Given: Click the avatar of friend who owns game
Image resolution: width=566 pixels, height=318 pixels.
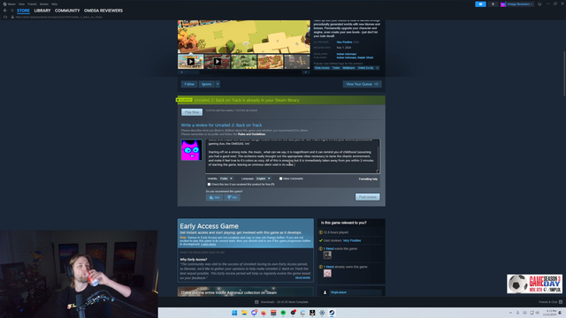Looking at the screenshot, I should 327,273.
